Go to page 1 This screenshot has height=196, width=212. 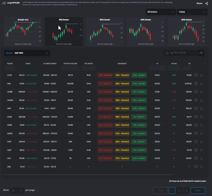point(172,190)
